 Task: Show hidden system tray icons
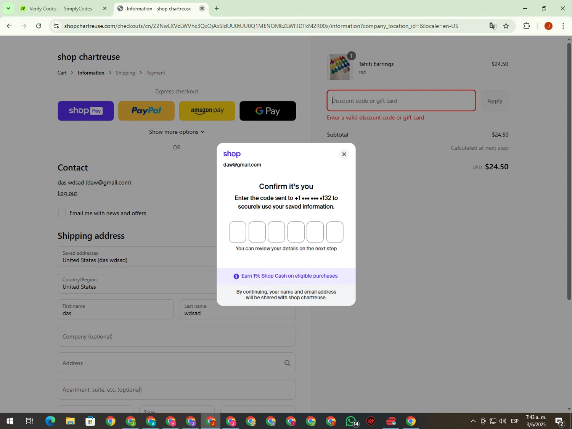pyautogui.click(x=473, y=421)
